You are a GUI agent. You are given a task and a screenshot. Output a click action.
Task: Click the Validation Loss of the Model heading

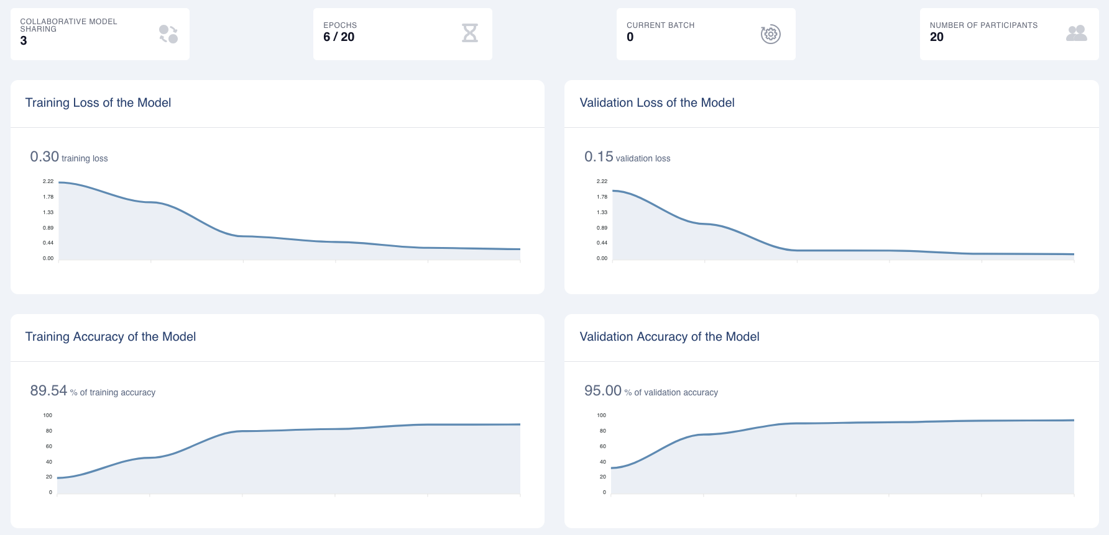tap(657, 103)
